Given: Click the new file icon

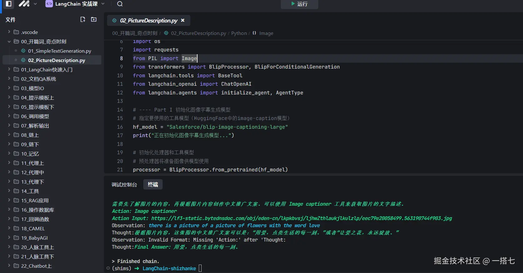Looking at the screenshot, I should point(83,19).
